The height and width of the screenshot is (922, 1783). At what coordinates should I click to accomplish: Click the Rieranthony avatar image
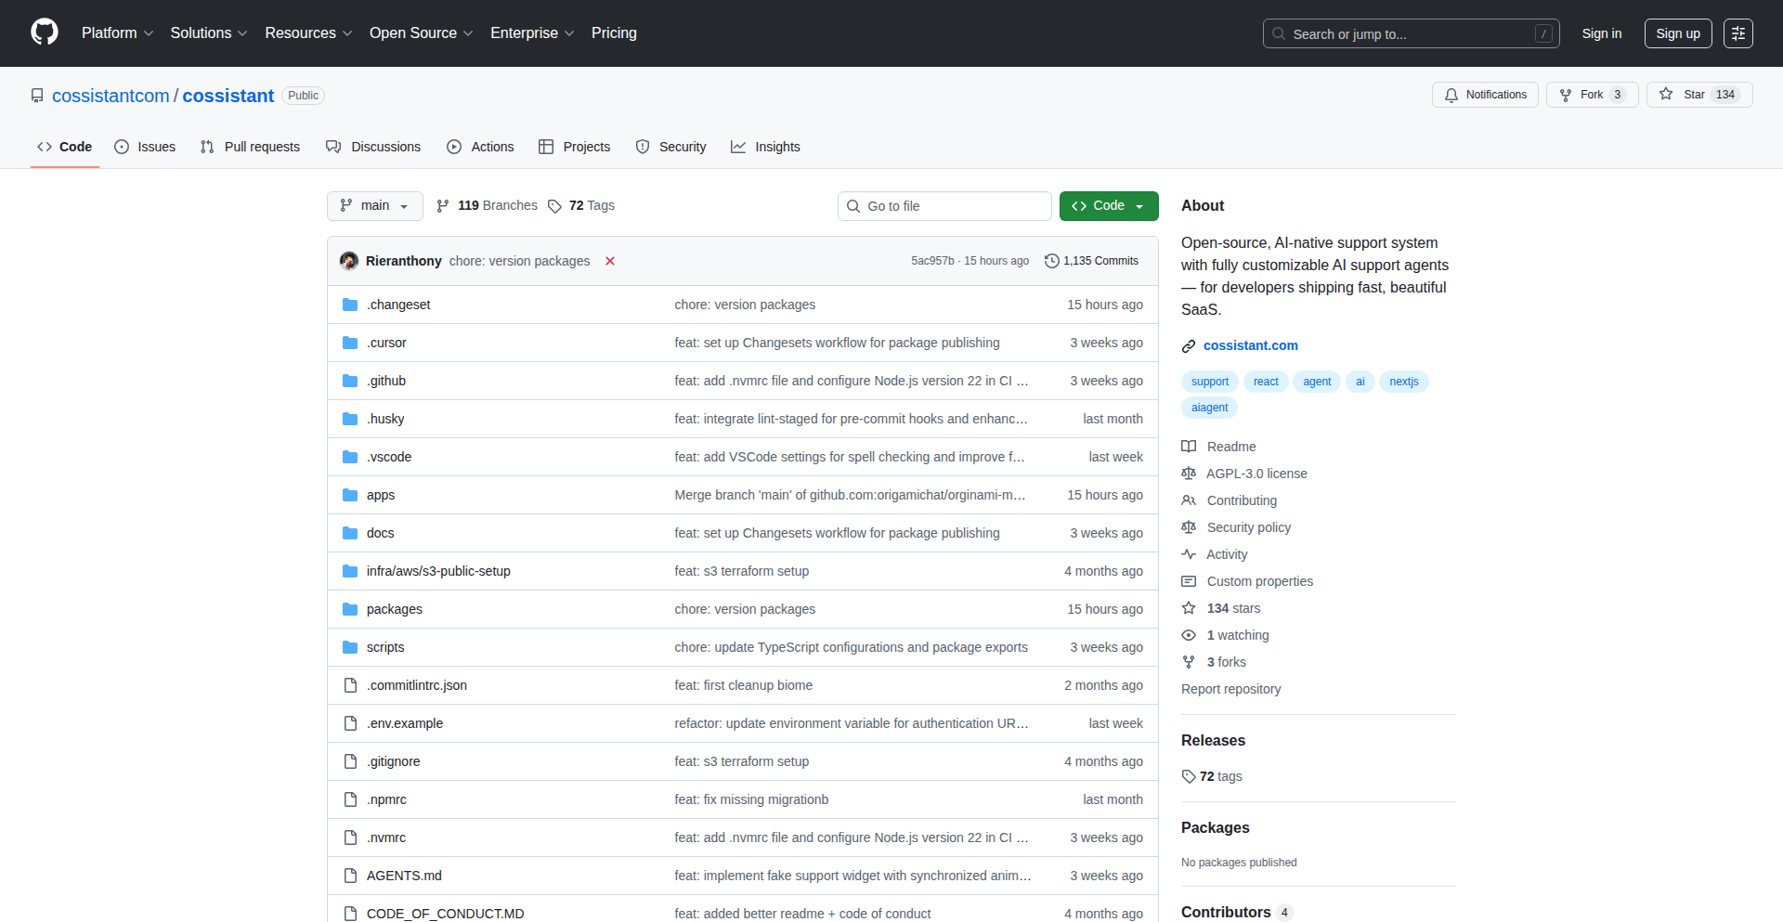tap(349, 261)
